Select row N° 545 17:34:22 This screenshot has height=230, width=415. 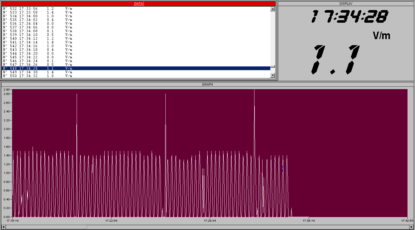(136, 57)
